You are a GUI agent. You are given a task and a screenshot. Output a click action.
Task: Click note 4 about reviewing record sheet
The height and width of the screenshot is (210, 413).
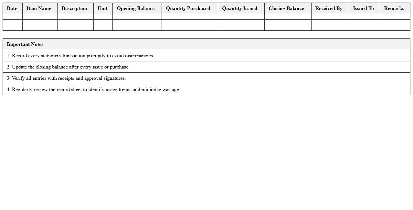[x=93, y=89]
